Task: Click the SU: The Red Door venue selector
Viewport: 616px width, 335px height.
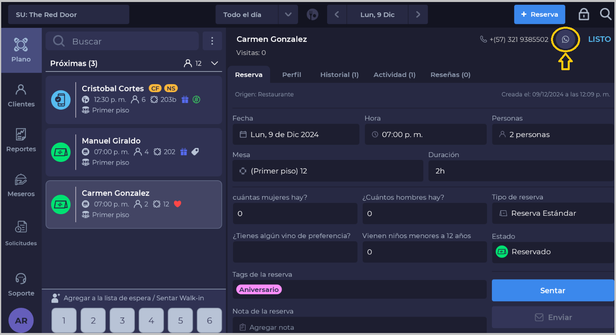Action: tap(69, 15)
